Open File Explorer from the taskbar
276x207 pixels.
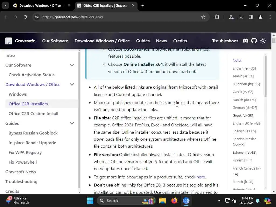point(163,201)
